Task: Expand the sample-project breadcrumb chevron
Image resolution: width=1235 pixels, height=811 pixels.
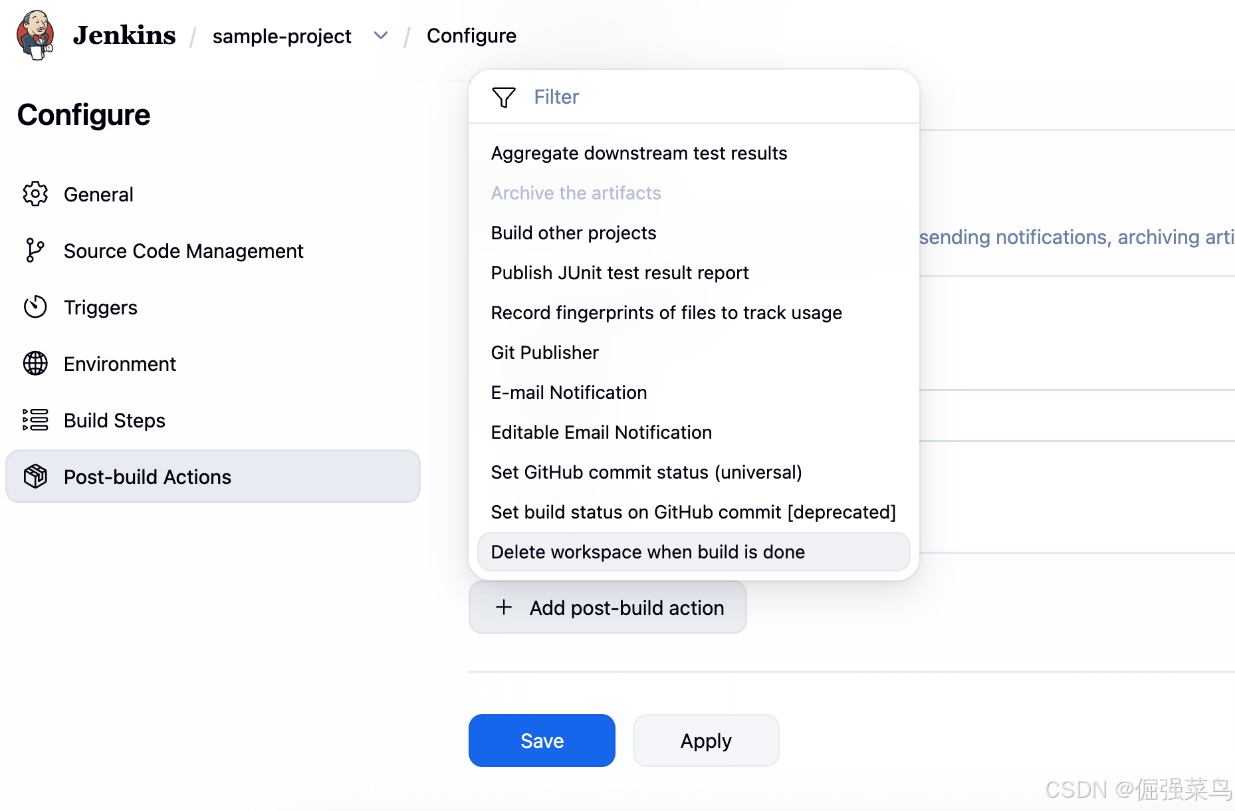Action: 380,35
